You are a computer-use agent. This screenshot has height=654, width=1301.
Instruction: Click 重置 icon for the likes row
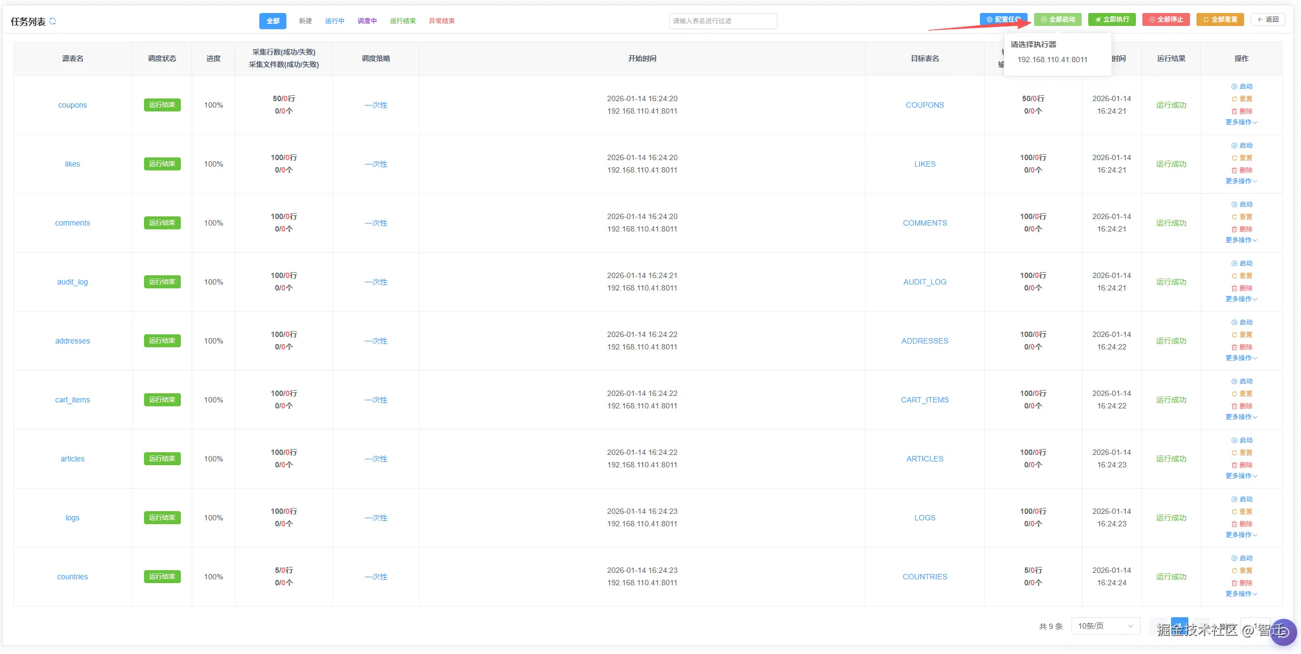click(x=1234, y=158)
